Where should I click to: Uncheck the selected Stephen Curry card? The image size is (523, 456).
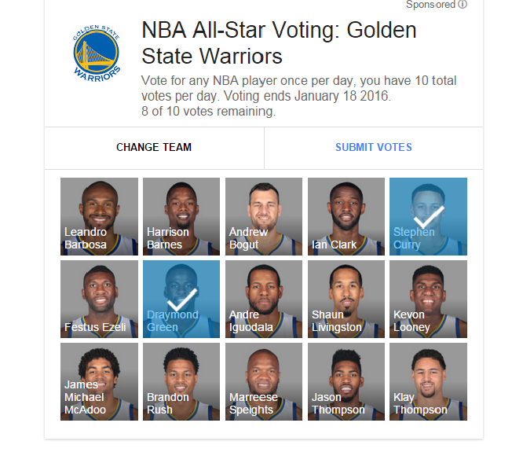coord(428,216)
